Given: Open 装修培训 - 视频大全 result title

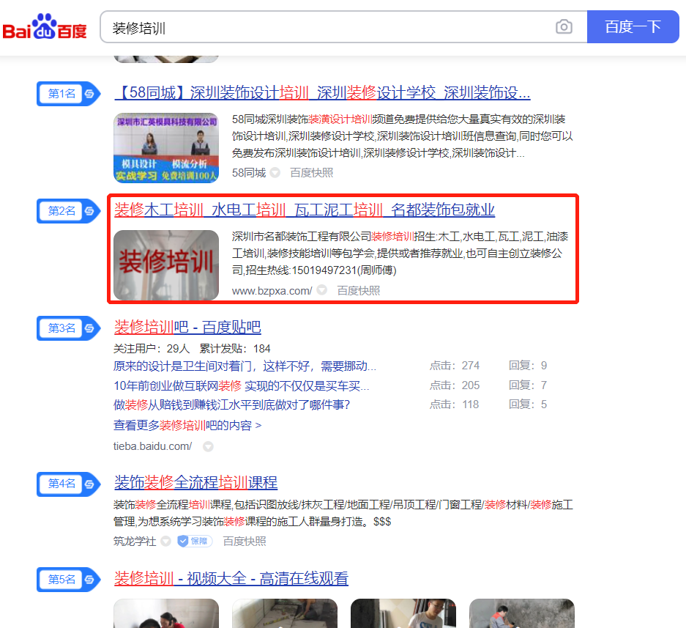Looking at the screenshot, I should [x=231, y=578].
